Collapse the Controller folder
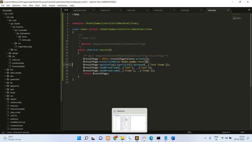Image resolution: width=252 pixels, height=142 pixels. (13, 30)
